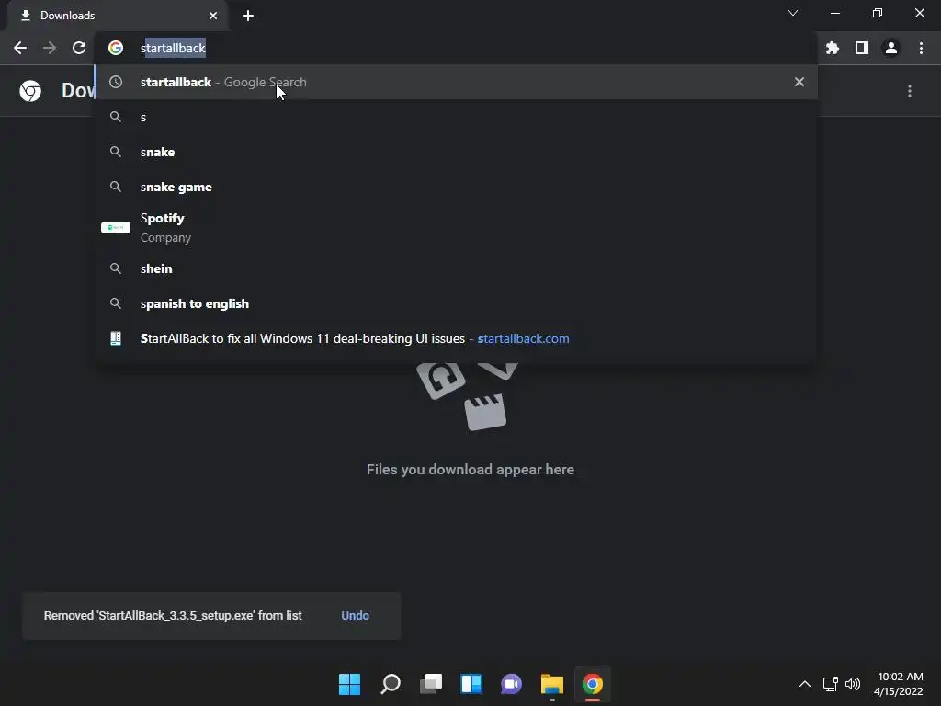This screenshot has height=706, width=941.
Task: Open the startallback.com site suggestion
Action: point(456,338)
